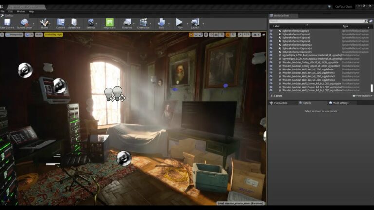Click the surface snapping icon
The height and width of the screenshot is (210, 374).
coord(211,35)
